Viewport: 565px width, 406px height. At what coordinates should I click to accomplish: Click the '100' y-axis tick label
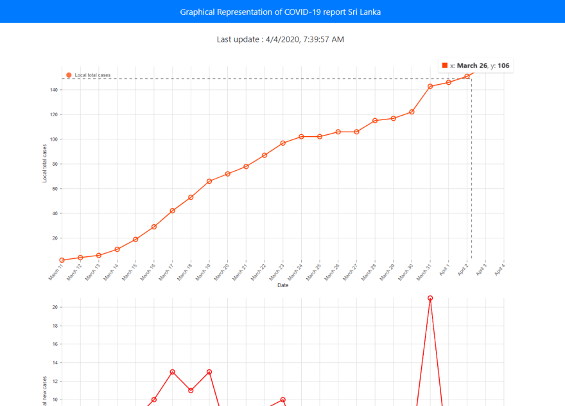tap(54, 139)
